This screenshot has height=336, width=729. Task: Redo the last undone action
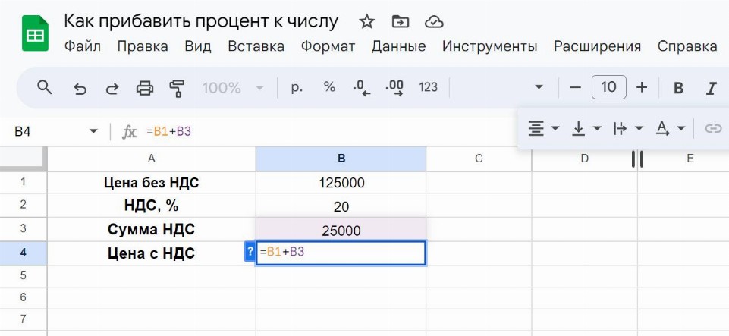112,88
